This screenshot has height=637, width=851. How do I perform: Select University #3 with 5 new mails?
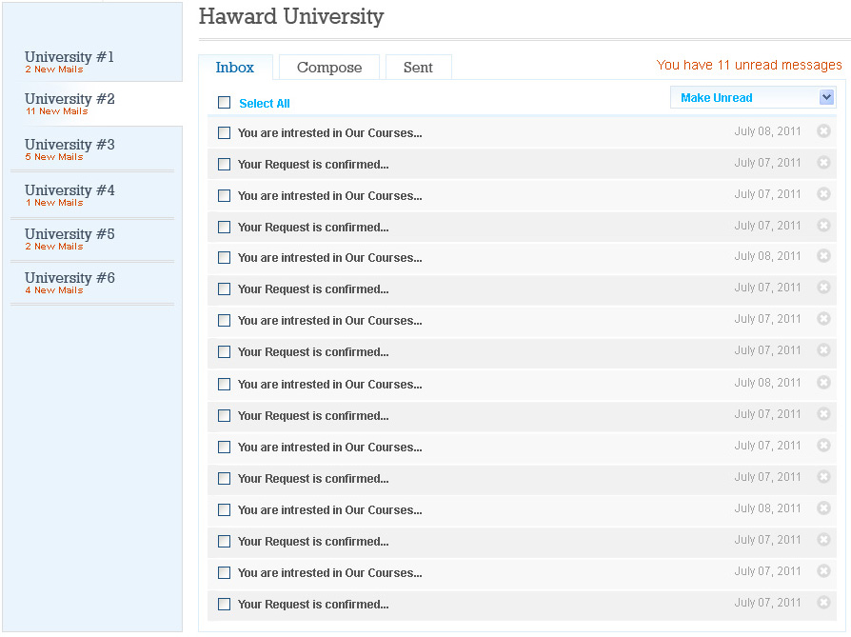pos(69,149)
